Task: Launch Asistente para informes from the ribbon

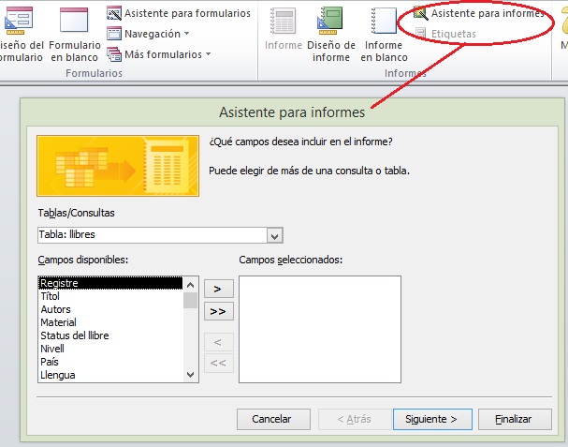Action: click(479, 13)
